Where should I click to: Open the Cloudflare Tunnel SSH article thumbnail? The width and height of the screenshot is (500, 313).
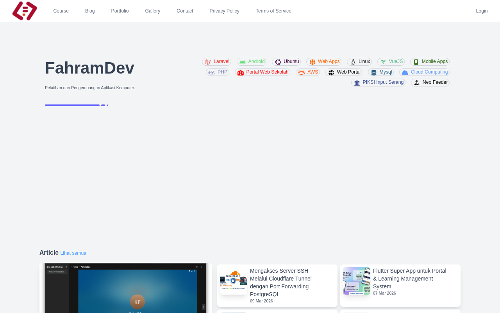234,281
